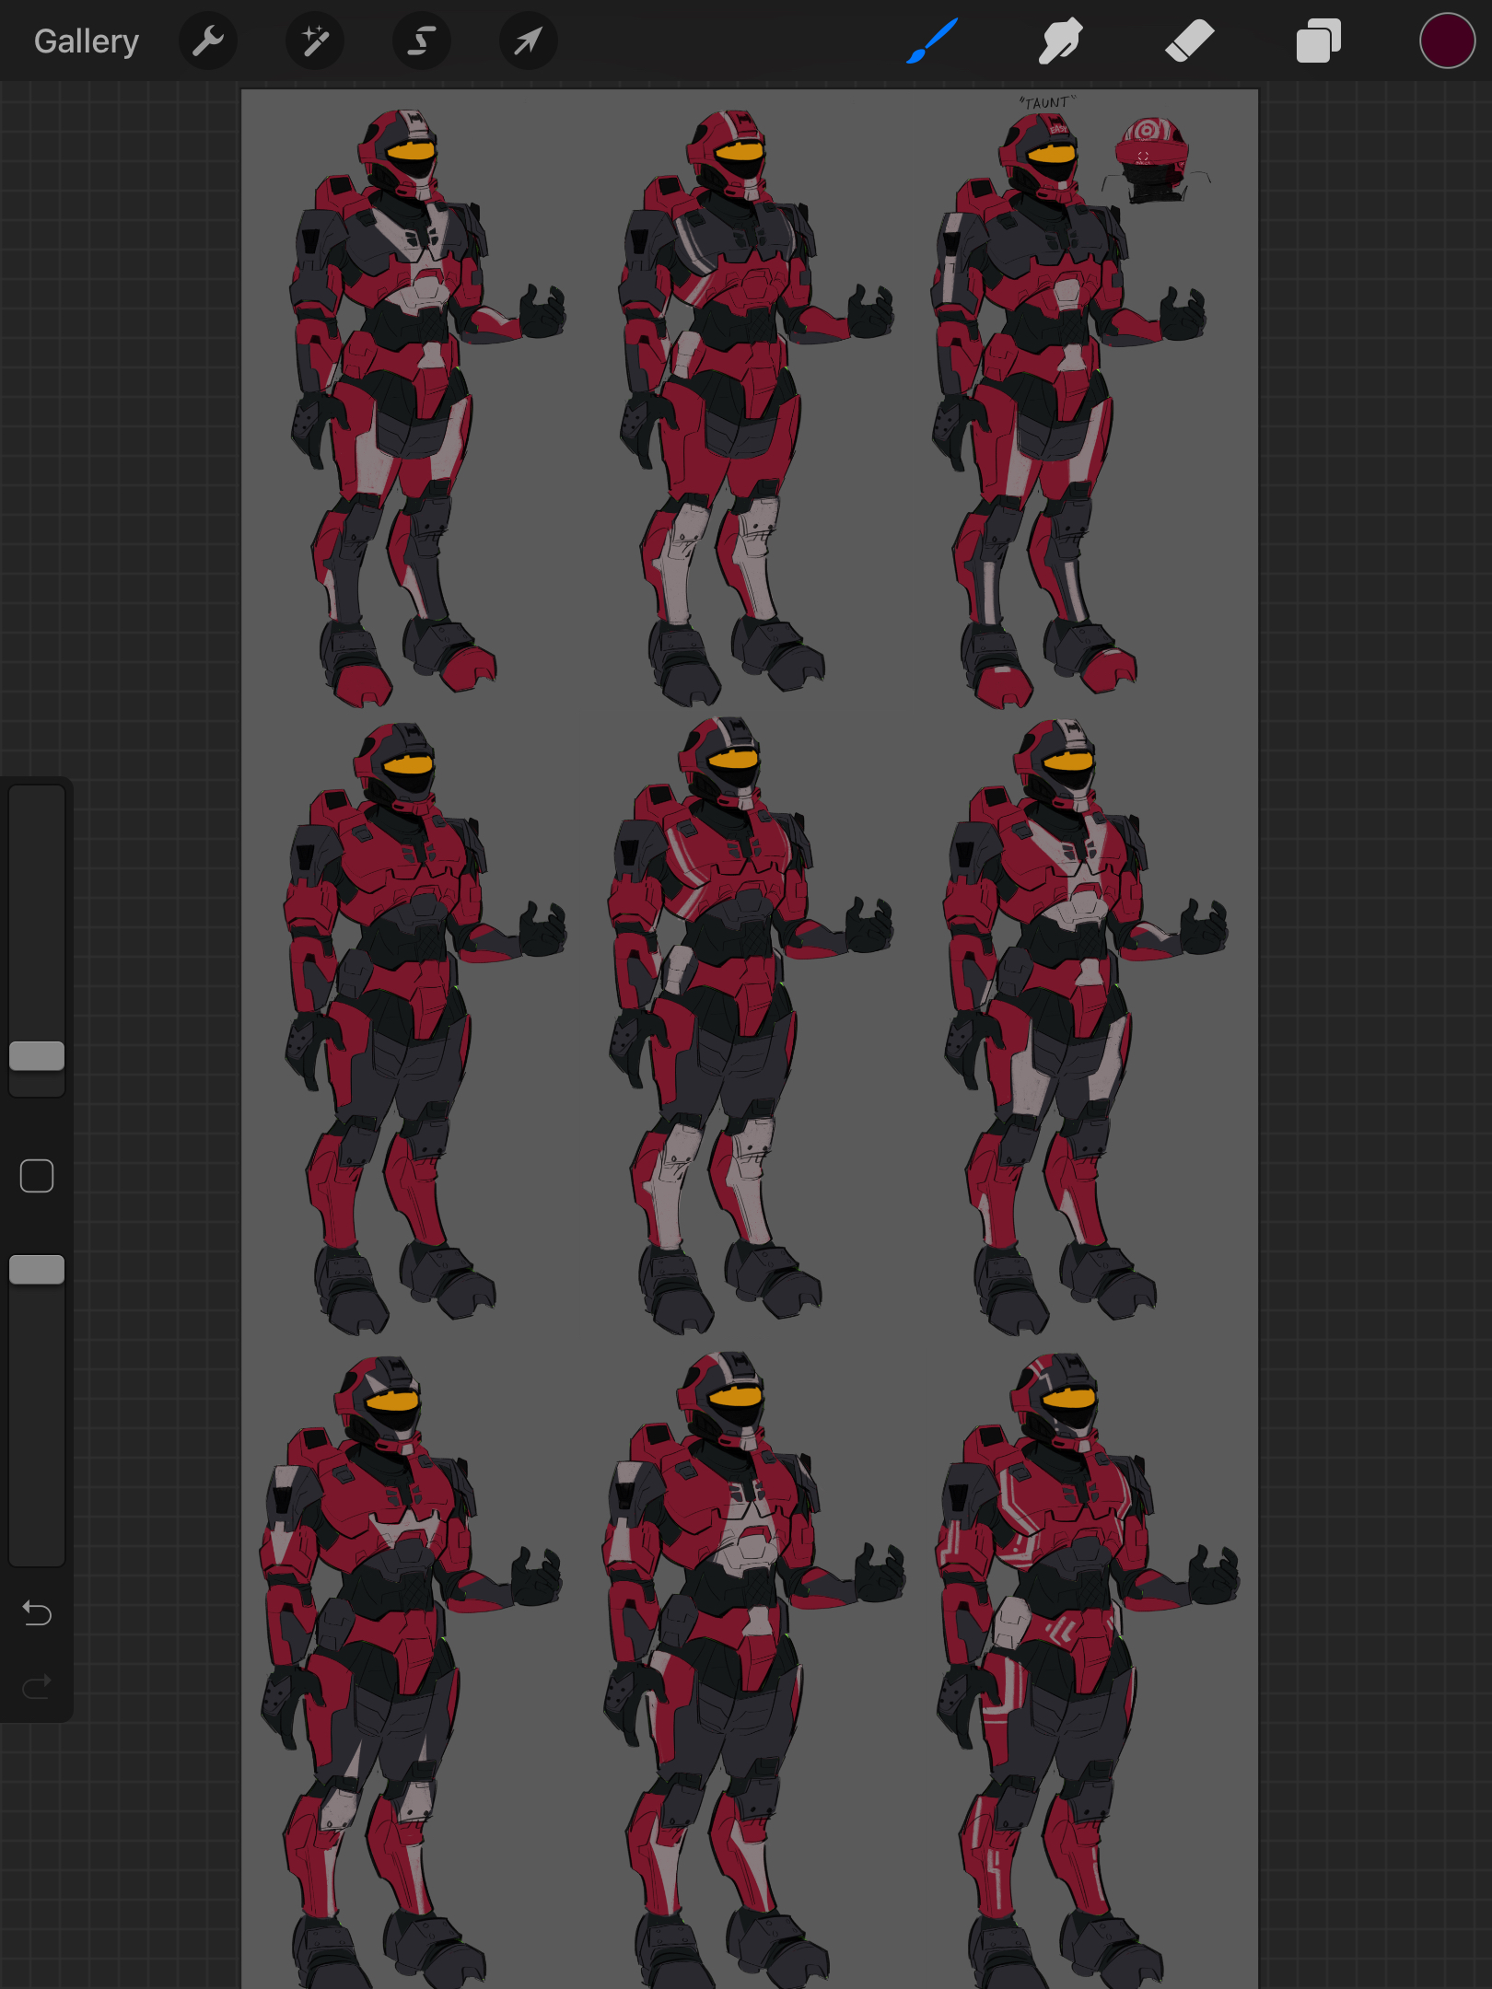This screenshot has width=1492, height=1989.
Task: Open the Actions wrench menu
Action: (x=208, y=41)
